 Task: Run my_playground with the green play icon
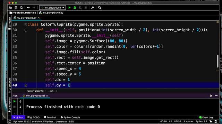coord(69,8)
